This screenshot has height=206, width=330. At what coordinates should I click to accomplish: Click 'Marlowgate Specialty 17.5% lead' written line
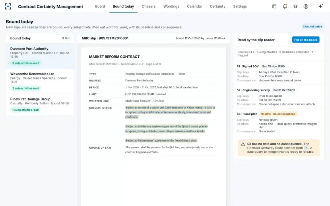click(145, 101)
